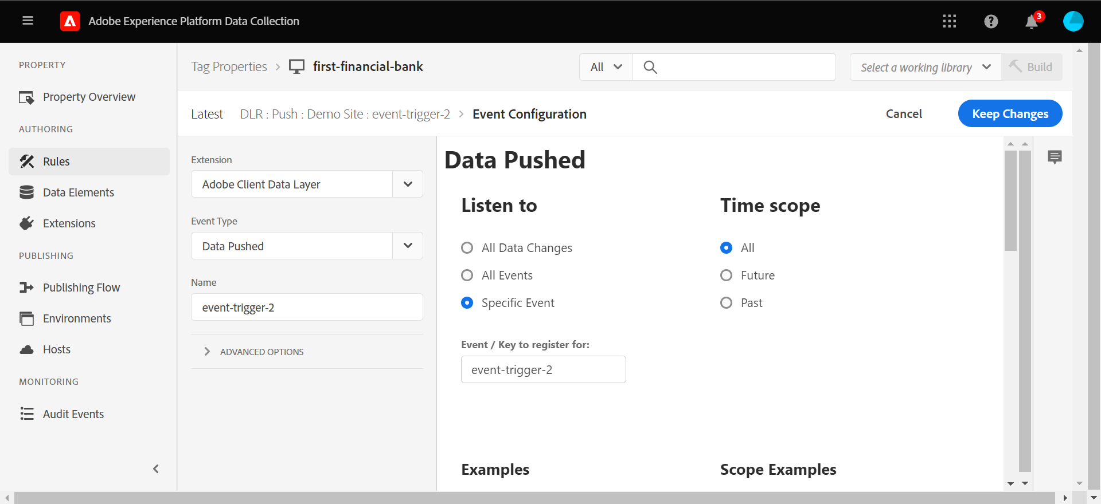Open Extensions in the sidebar
The height and width of the screenshot is (504, 1101).
89,223
